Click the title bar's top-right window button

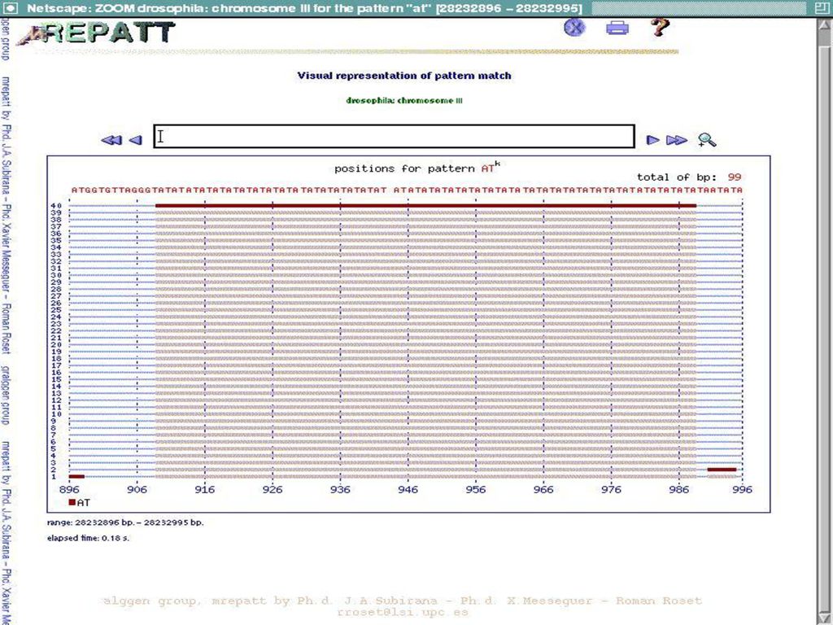point(822,8)
